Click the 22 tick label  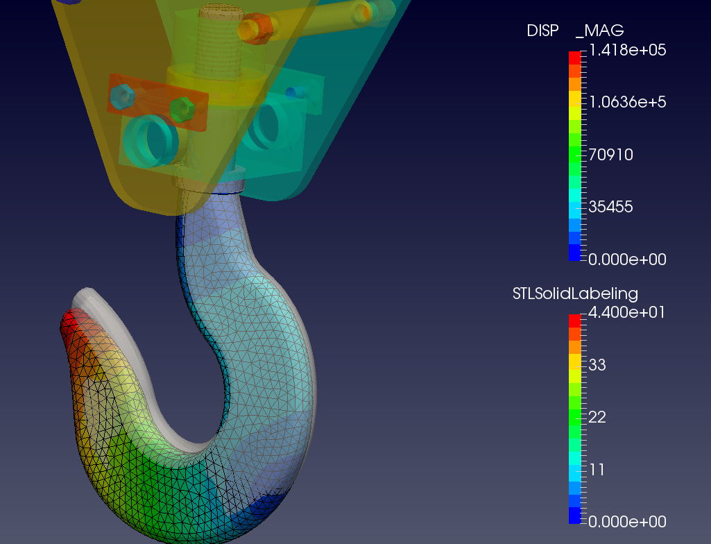tap(597, 417)
